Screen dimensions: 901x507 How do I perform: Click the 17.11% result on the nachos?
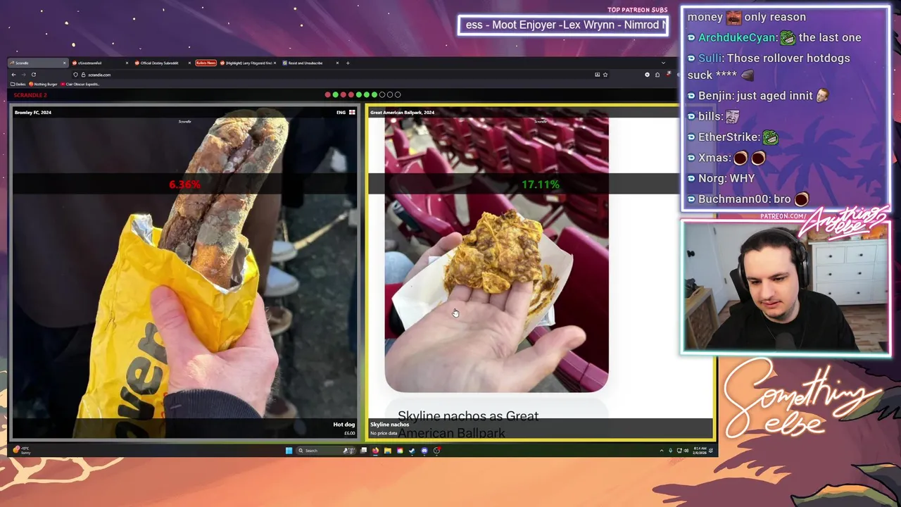pos(541,184)
